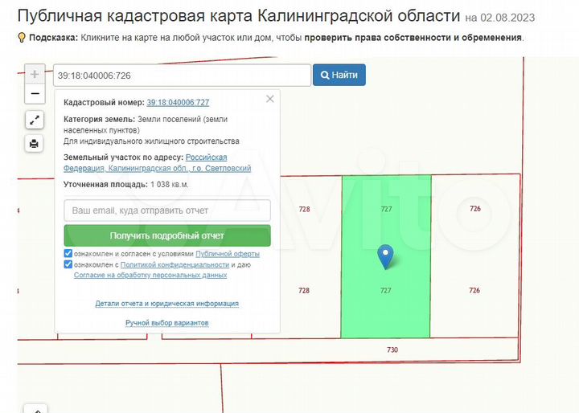Screen dimensions: 579x413
Task: Toggle fullscreen map view icon
Action: [x=35, y=120]
